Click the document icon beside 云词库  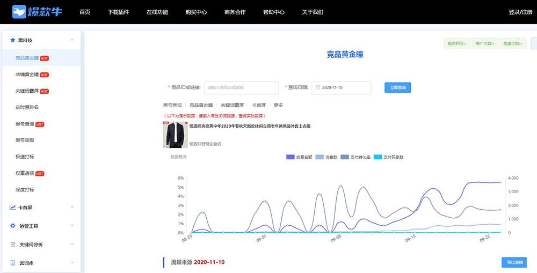click(x=13, y=263)
